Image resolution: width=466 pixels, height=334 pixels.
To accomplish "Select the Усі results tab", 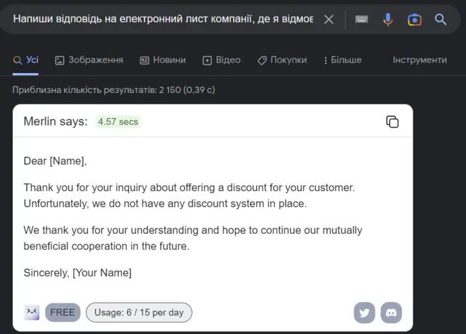I will coord(26,60).
